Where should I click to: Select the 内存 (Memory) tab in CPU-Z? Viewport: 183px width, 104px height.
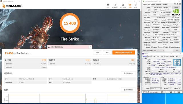pos(158,56)
